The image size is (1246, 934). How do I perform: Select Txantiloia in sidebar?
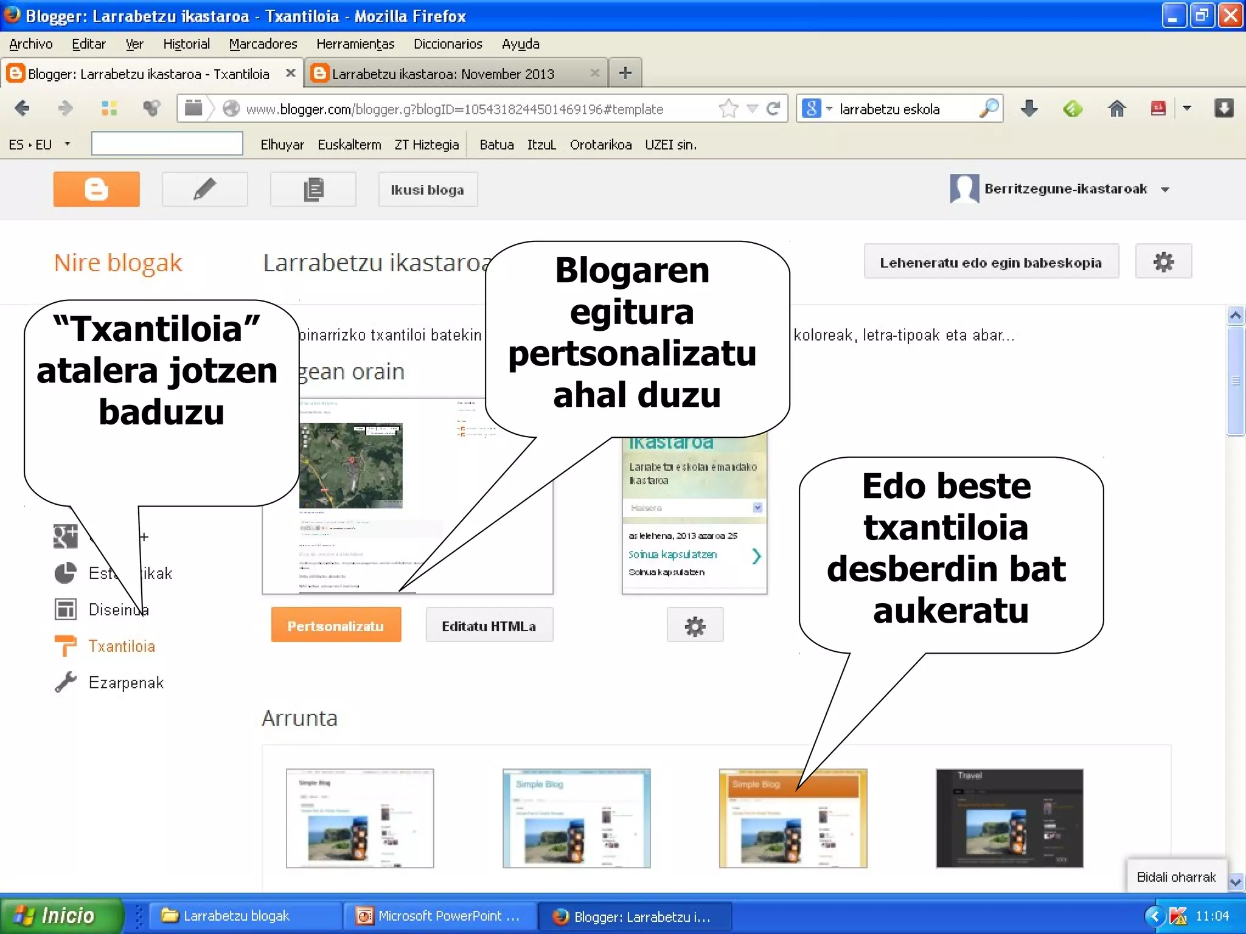click(x=122, y=646)
